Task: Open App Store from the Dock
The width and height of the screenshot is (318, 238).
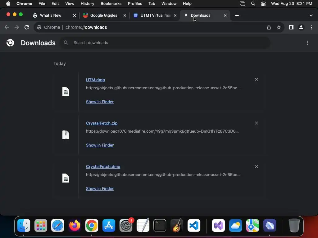Action: click(x=109, y=225)
